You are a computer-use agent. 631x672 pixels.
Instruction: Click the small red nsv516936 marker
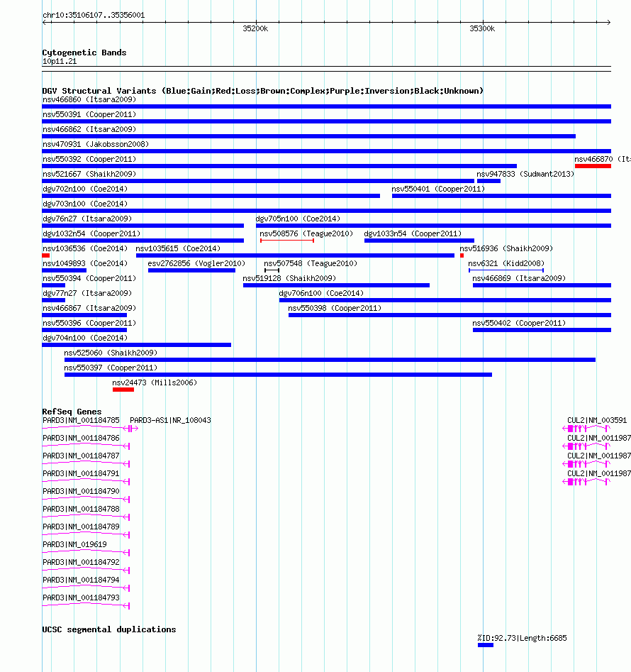coord(462,255)
